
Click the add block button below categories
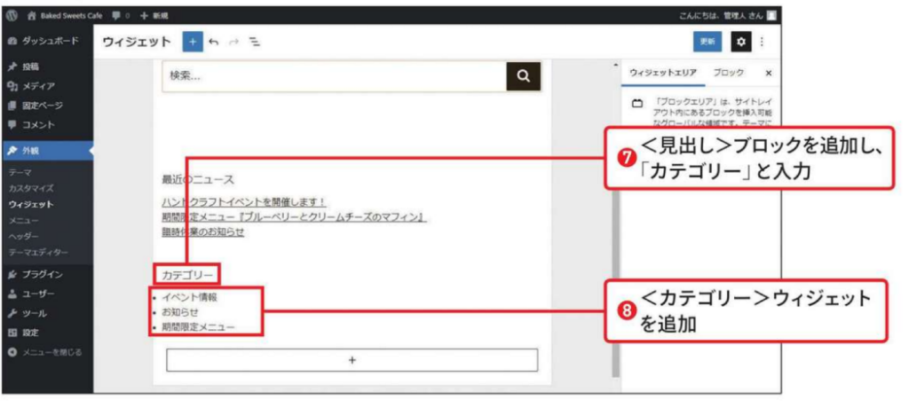(x=352, y=360)
